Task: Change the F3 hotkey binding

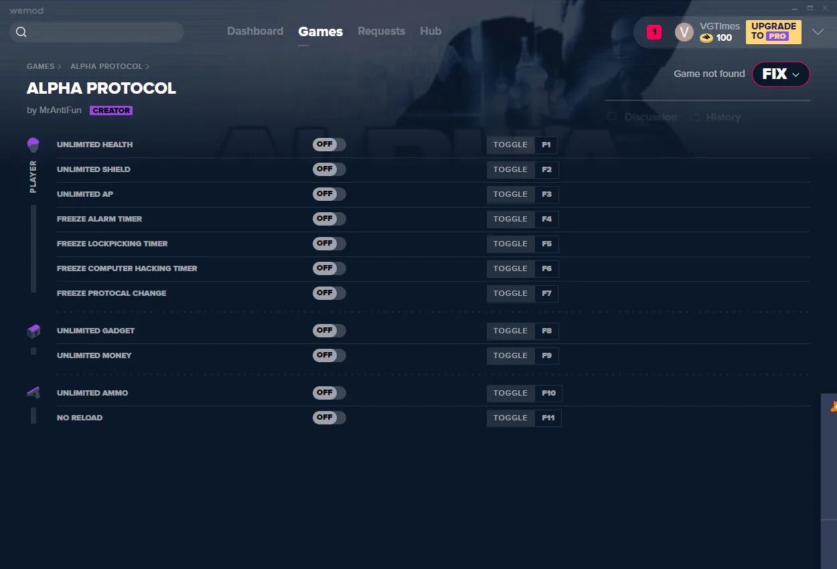Action: 547,194
